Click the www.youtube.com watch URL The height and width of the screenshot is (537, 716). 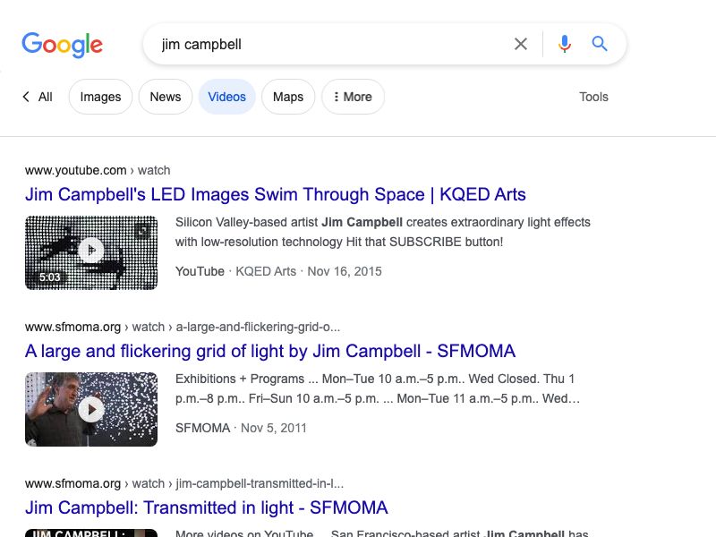tap(98, 170)
